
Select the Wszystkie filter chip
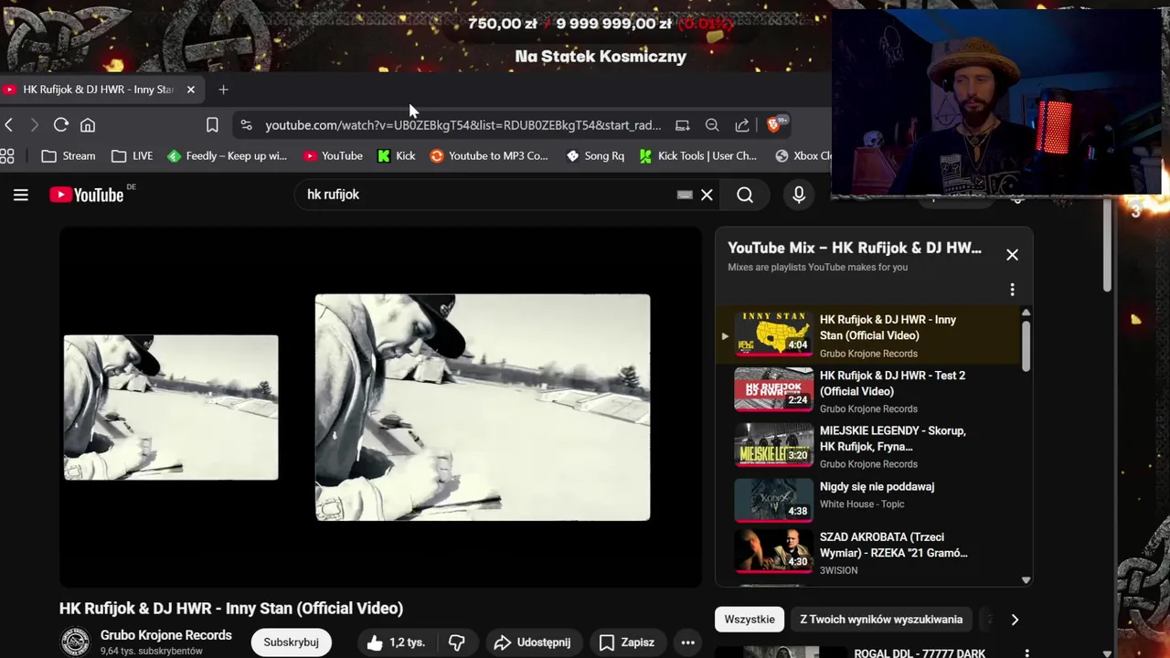[750, 620]
